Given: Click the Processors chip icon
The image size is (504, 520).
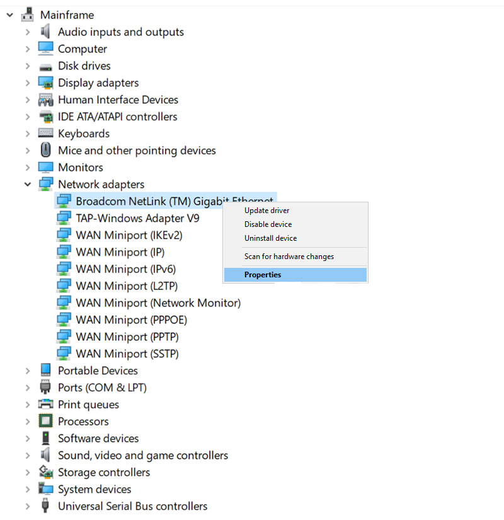Looking at the screenshot, I should pyautogui.click(x=45, y=422).
